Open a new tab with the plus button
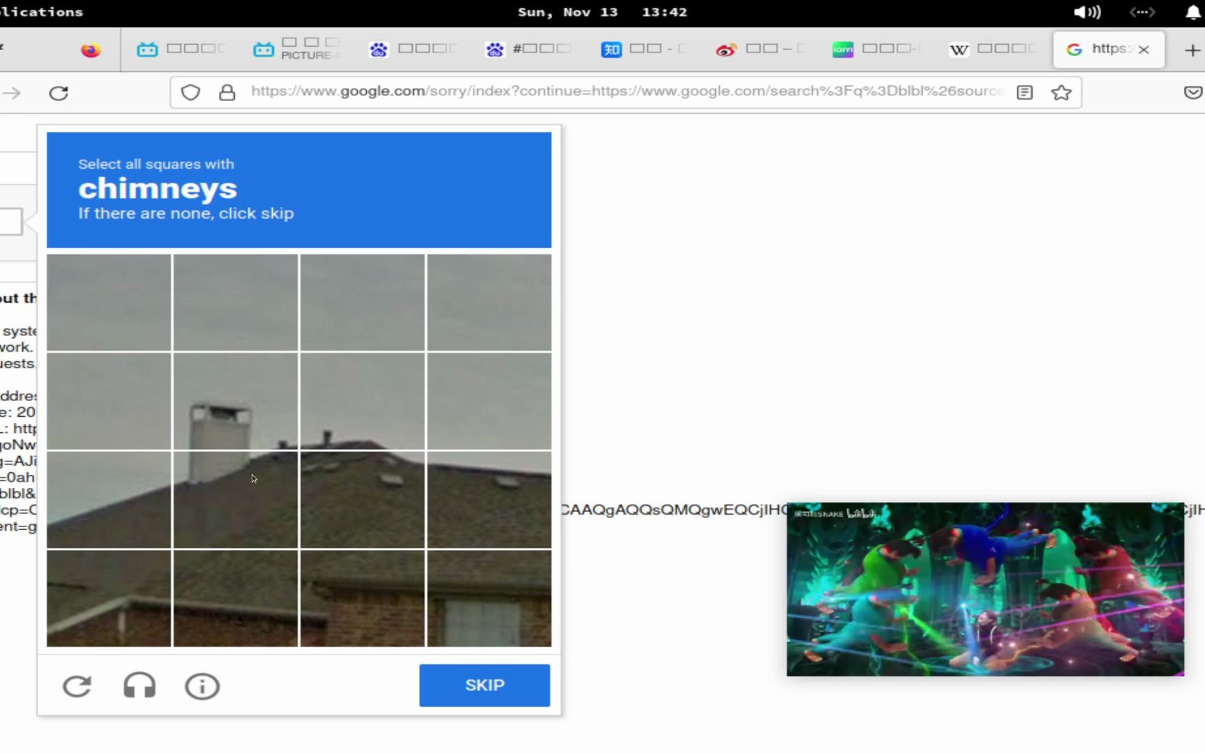 click(x=1192, y=50)
